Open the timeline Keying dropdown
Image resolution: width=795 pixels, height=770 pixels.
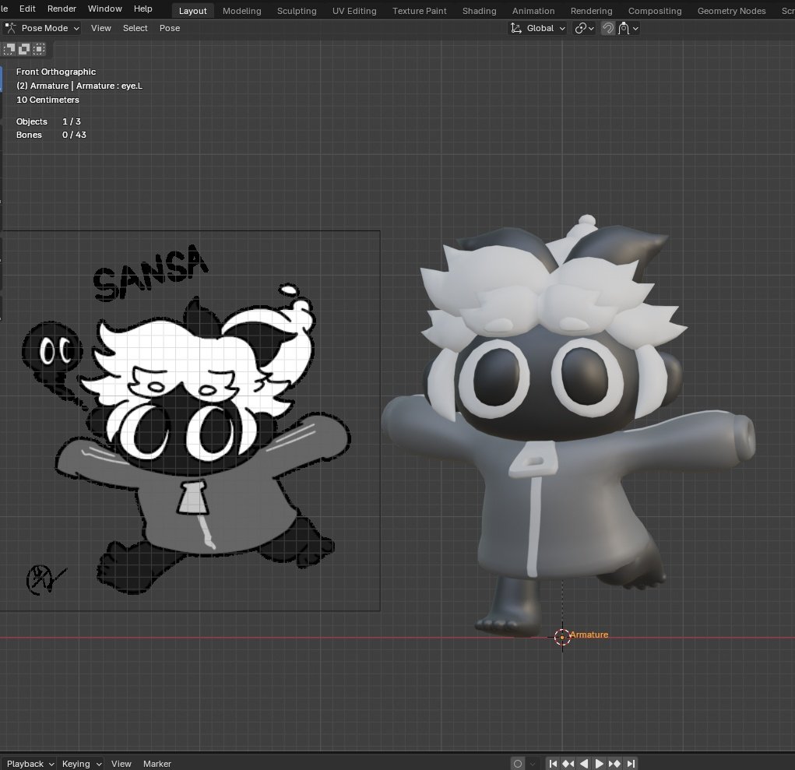point(82,764)
